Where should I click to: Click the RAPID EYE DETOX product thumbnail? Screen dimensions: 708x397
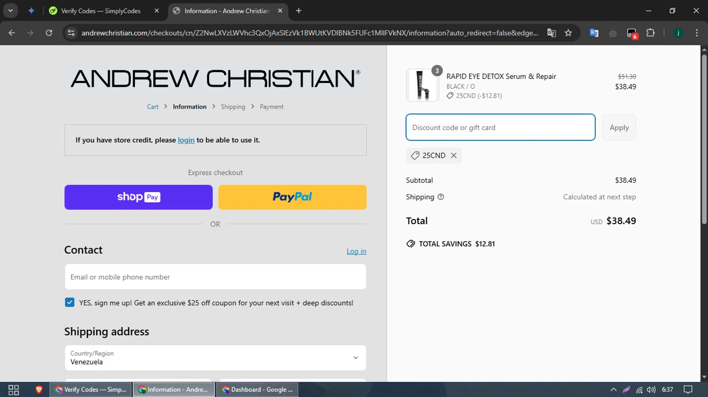click(x=422, y=85)
